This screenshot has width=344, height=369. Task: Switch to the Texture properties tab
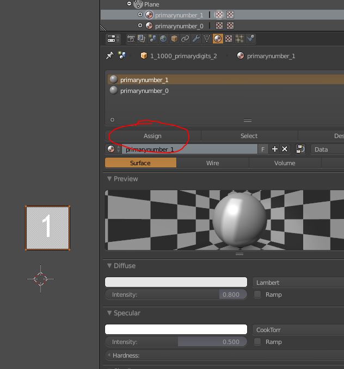pyautogui.click(x=229, y=39)
